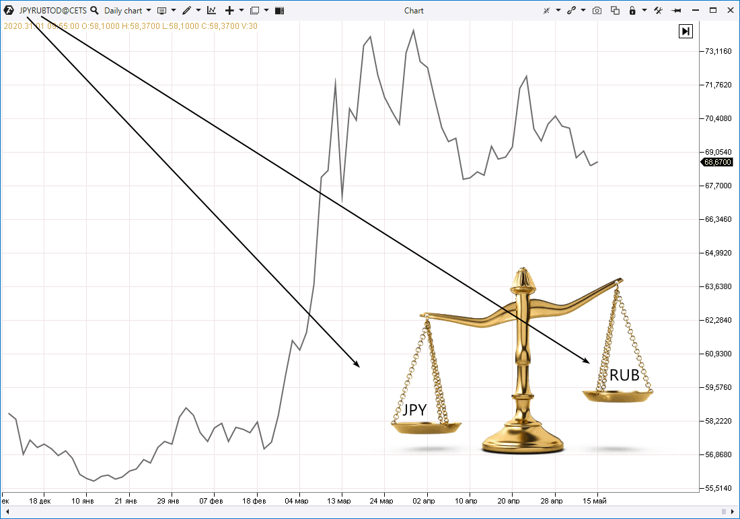Open the application logo menu
This screenshot has width=740, height=519.
pos(8,10)
